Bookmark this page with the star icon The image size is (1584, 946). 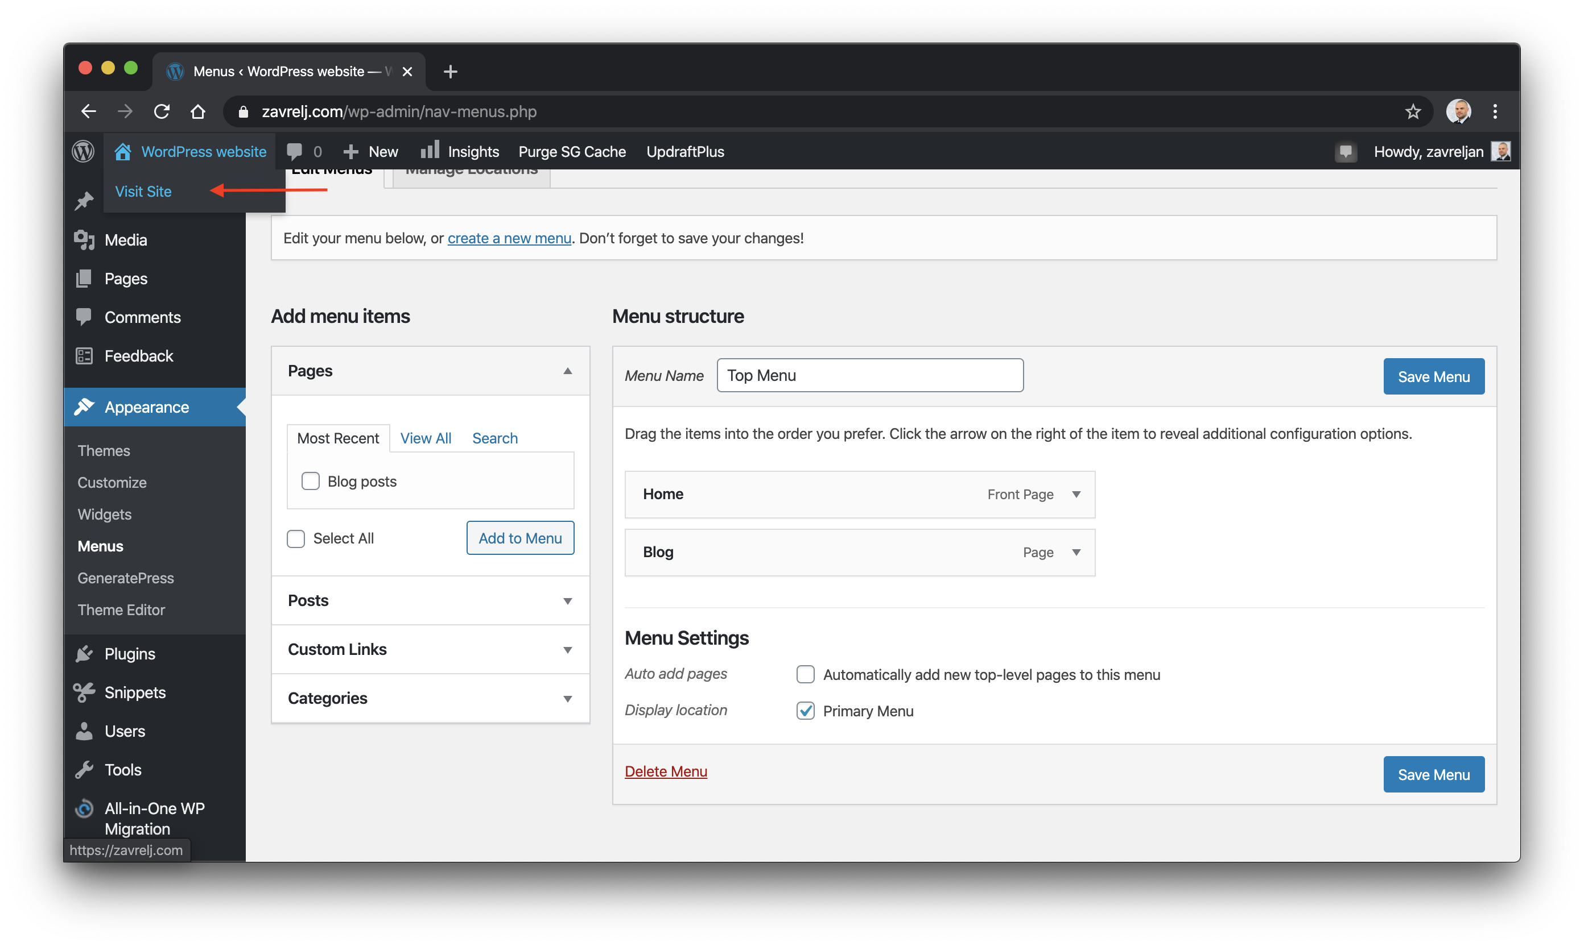[1413, 111]
